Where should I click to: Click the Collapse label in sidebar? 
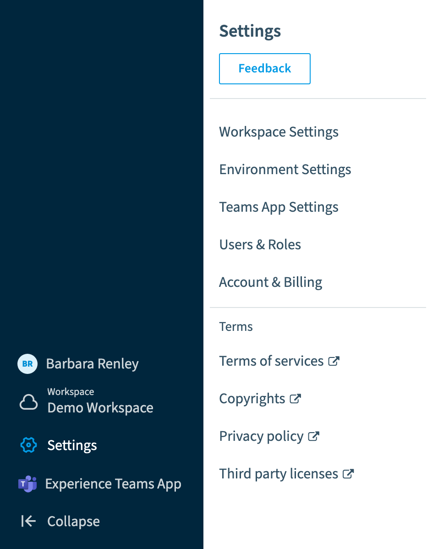(73, 522)
